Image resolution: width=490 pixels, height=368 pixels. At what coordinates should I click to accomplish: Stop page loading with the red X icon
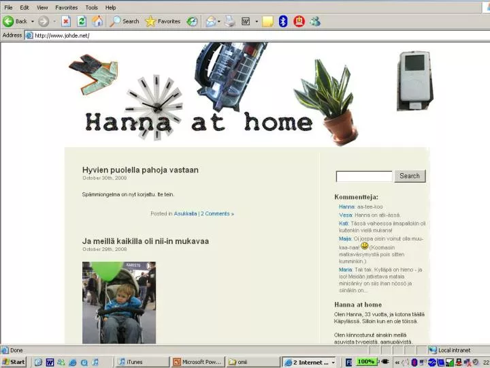pos(65,22)
